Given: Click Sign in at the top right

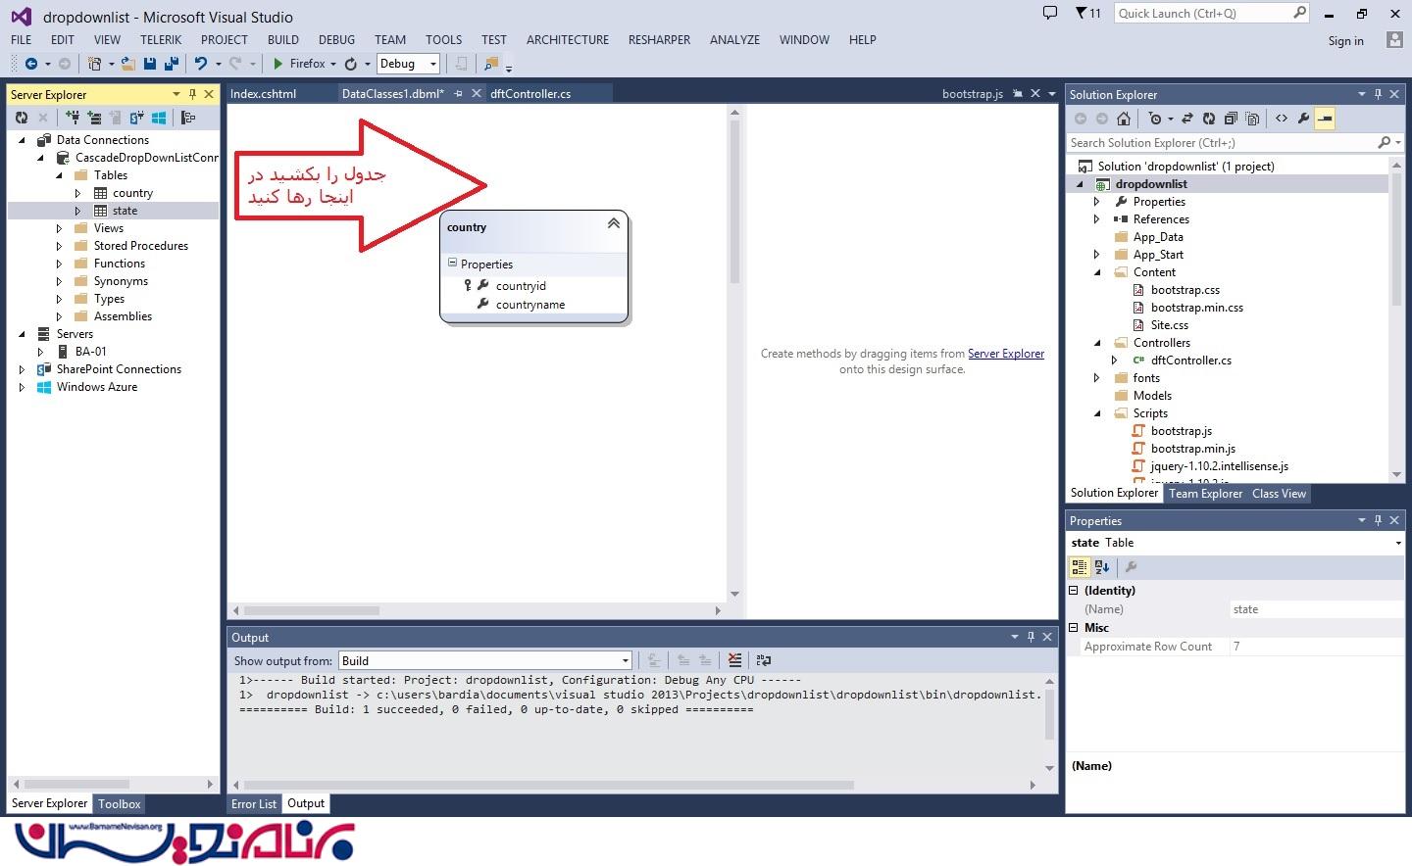Looking at the screenshot, I should (1345, 41).
